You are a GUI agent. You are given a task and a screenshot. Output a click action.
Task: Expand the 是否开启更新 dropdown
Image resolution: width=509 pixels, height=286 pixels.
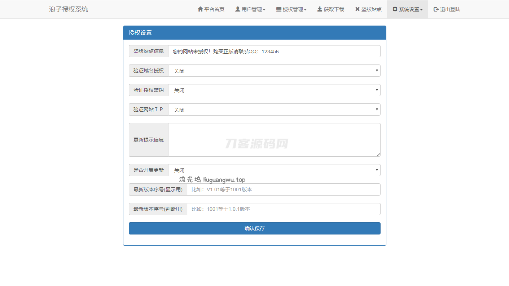point(274,170)
